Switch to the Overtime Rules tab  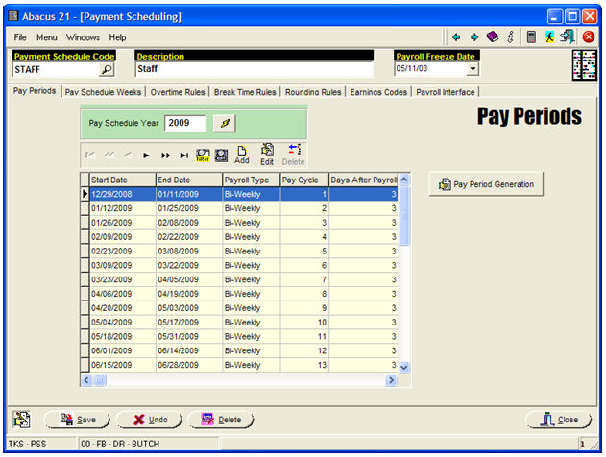[178, 92]
